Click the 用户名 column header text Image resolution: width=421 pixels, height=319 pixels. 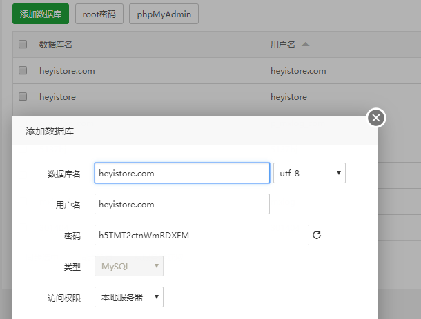(x=282, y=45)
